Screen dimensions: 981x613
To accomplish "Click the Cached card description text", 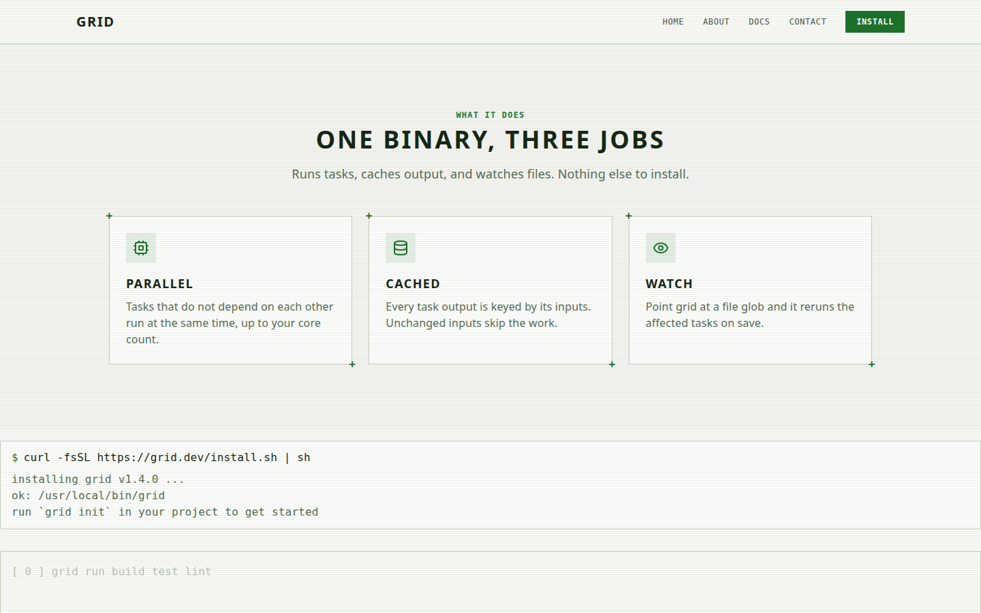I will [488, 315].
